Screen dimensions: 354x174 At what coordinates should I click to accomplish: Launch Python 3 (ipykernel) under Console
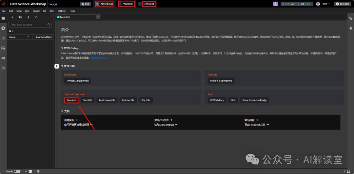(221, 81)
